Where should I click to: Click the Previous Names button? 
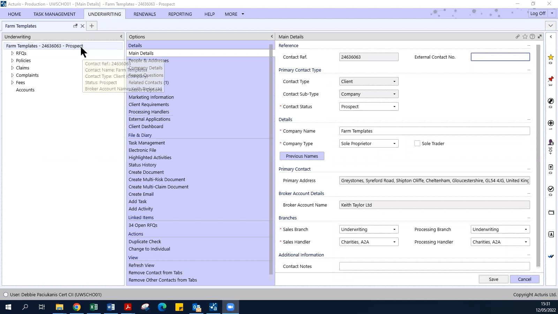(x=302, y=156)
